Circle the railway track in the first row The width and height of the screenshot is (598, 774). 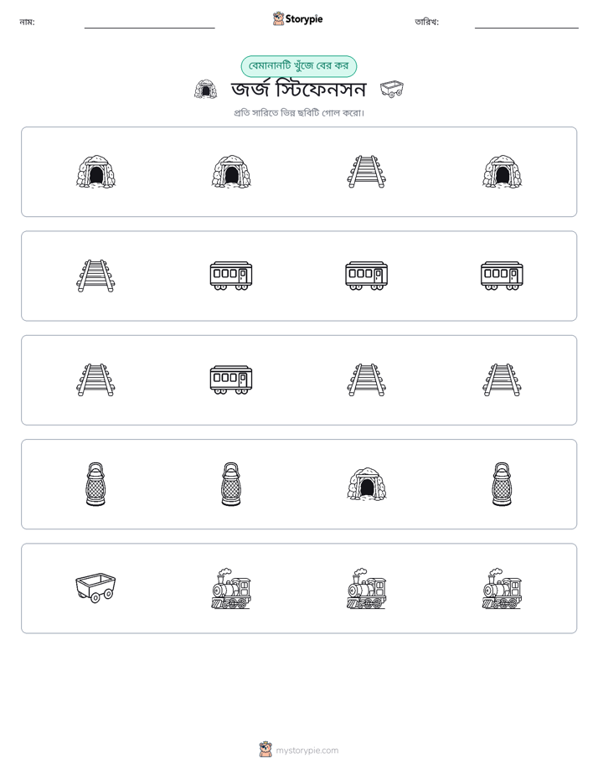click(x=367, y=172)
